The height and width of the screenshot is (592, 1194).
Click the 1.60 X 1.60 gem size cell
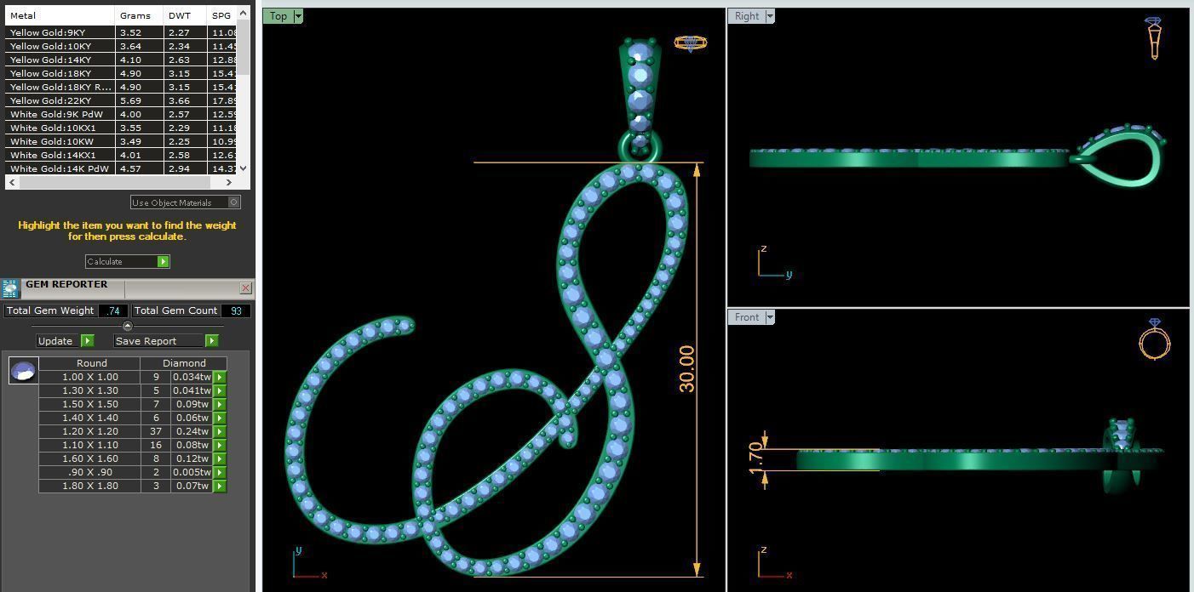click(89, 458)
